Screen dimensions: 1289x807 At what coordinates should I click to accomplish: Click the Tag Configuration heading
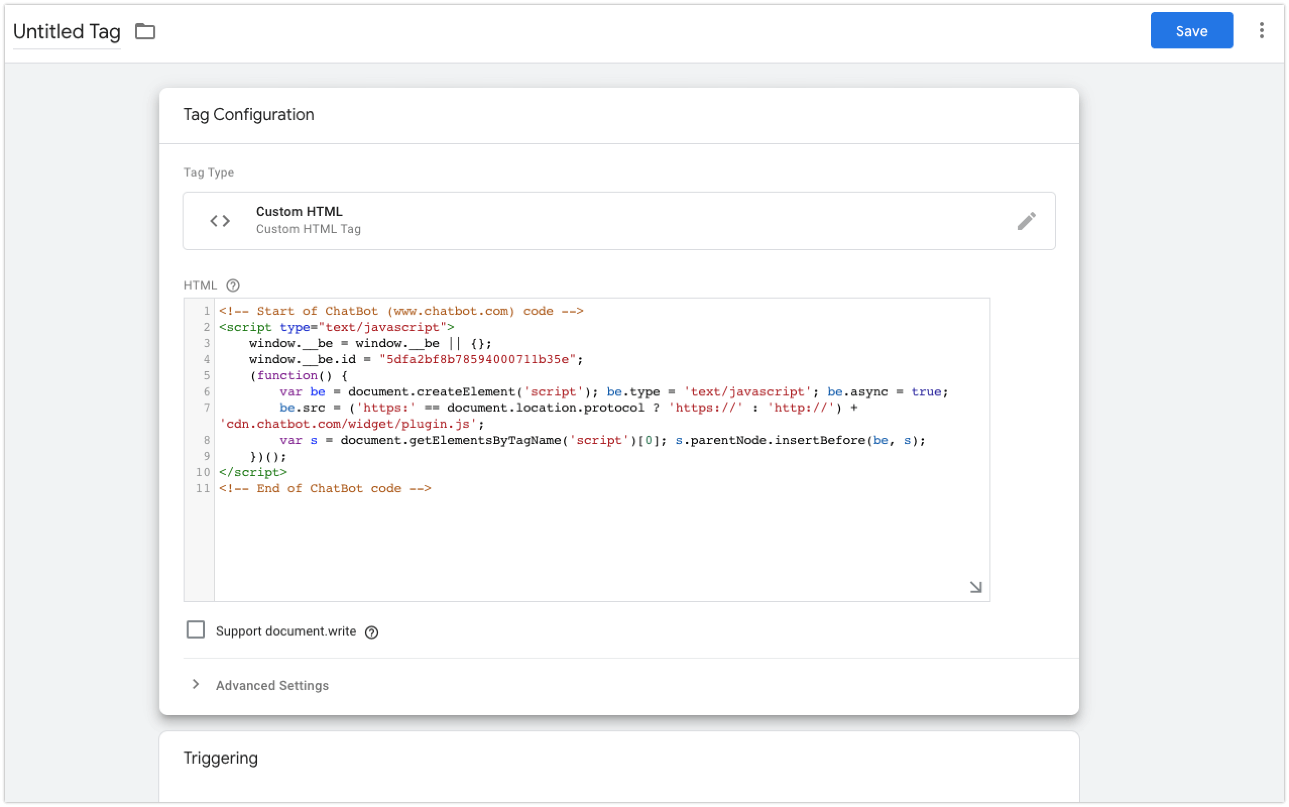249,115
